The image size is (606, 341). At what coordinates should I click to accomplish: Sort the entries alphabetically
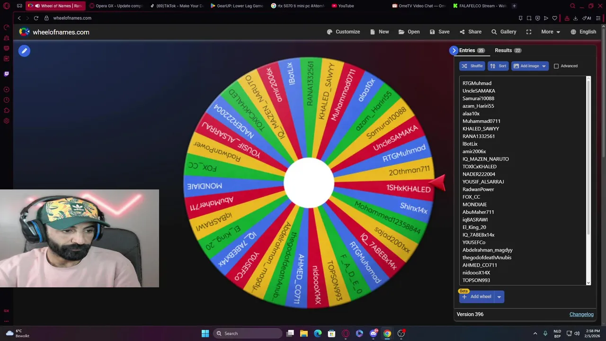498,66
